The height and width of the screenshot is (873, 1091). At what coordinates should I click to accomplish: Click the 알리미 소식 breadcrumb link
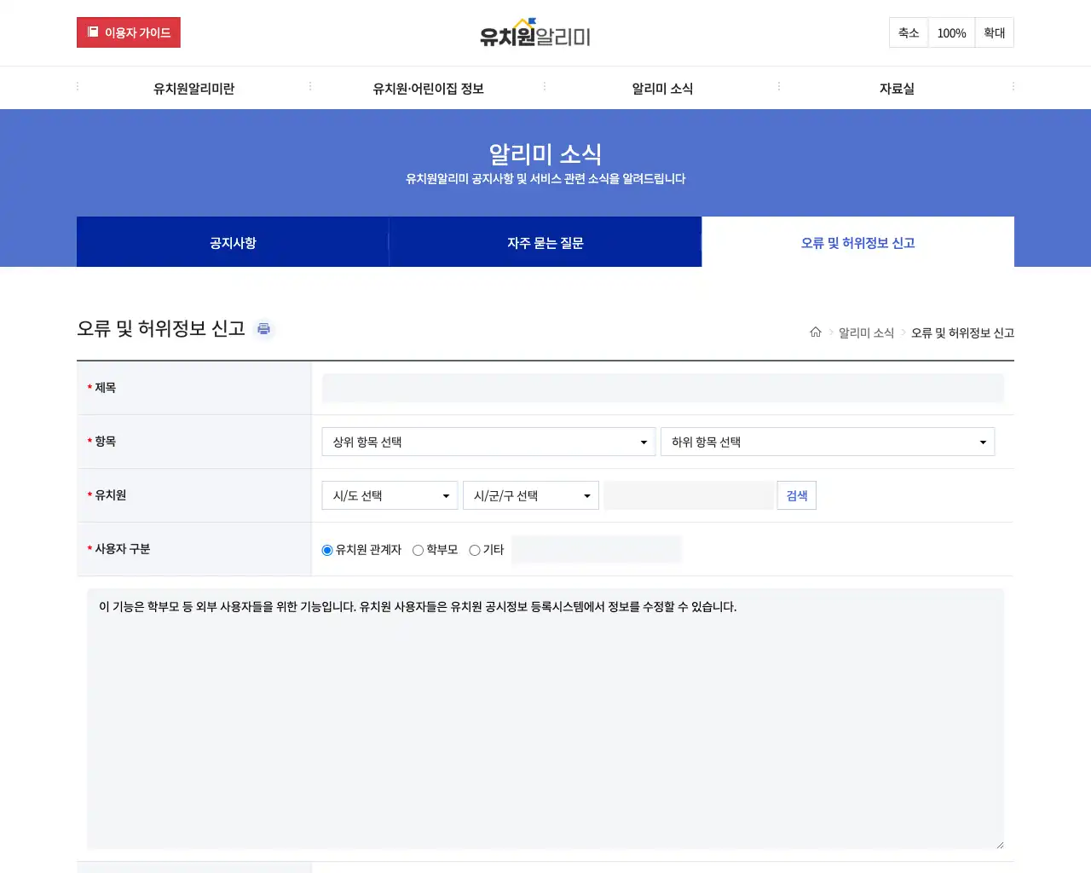[x=866, y=332]
